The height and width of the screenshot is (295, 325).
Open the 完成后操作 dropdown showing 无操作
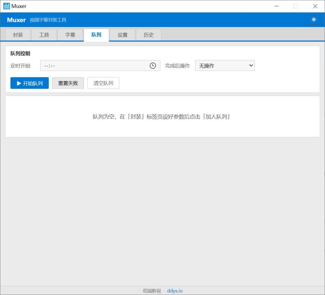click(225, 66)
